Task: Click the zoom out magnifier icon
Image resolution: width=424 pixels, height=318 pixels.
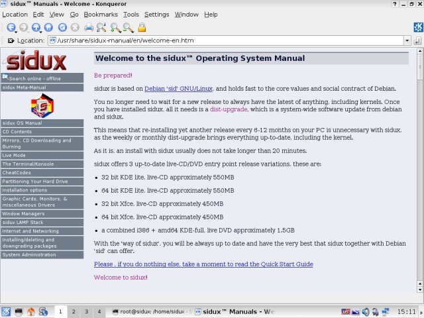Action: click(x=129, y=28)
